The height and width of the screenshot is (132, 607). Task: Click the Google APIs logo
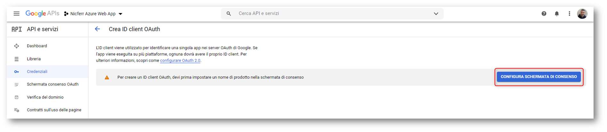(42, 13)
